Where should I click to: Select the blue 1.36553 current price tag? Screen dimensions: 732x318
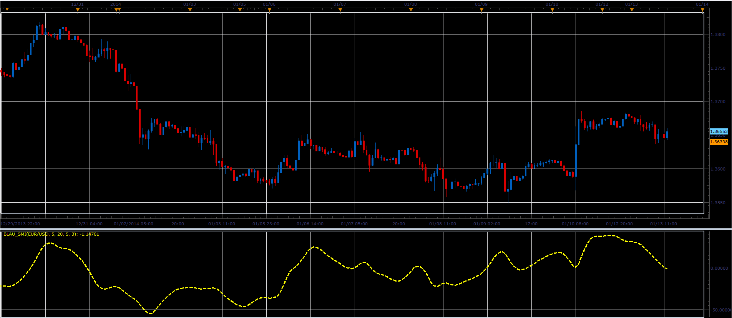[x=719, y=131]
